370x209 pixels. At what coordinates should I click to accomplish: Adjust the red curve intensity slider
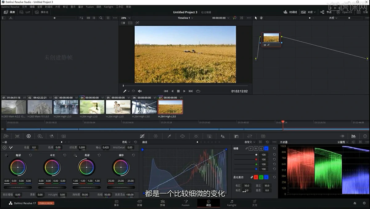246,159
